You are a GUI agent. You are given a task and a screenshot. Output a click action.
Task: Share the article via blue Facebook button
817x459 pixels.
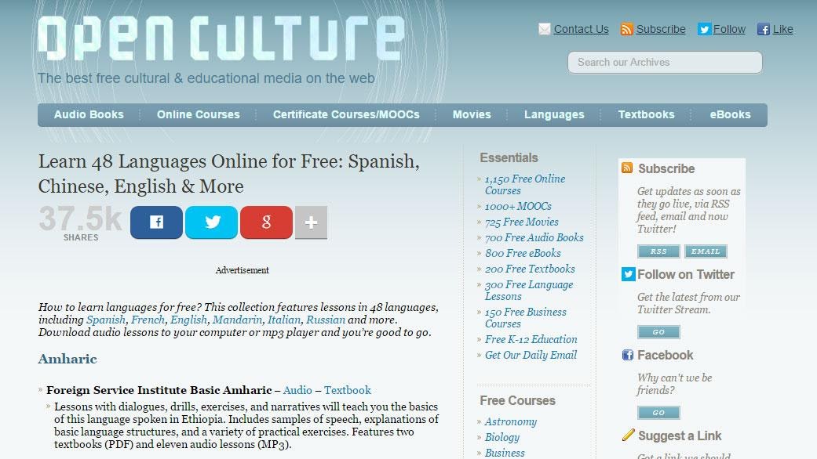(x=156, y=222)
